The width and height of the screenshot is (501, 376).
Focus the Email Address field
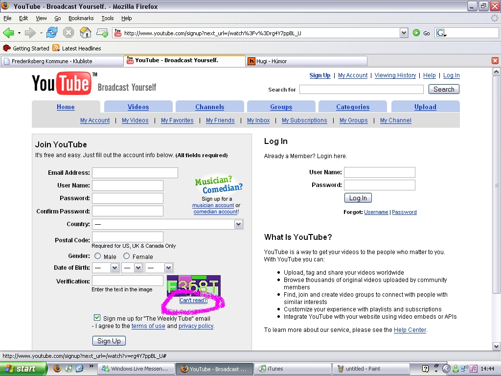tap(135, 173)
